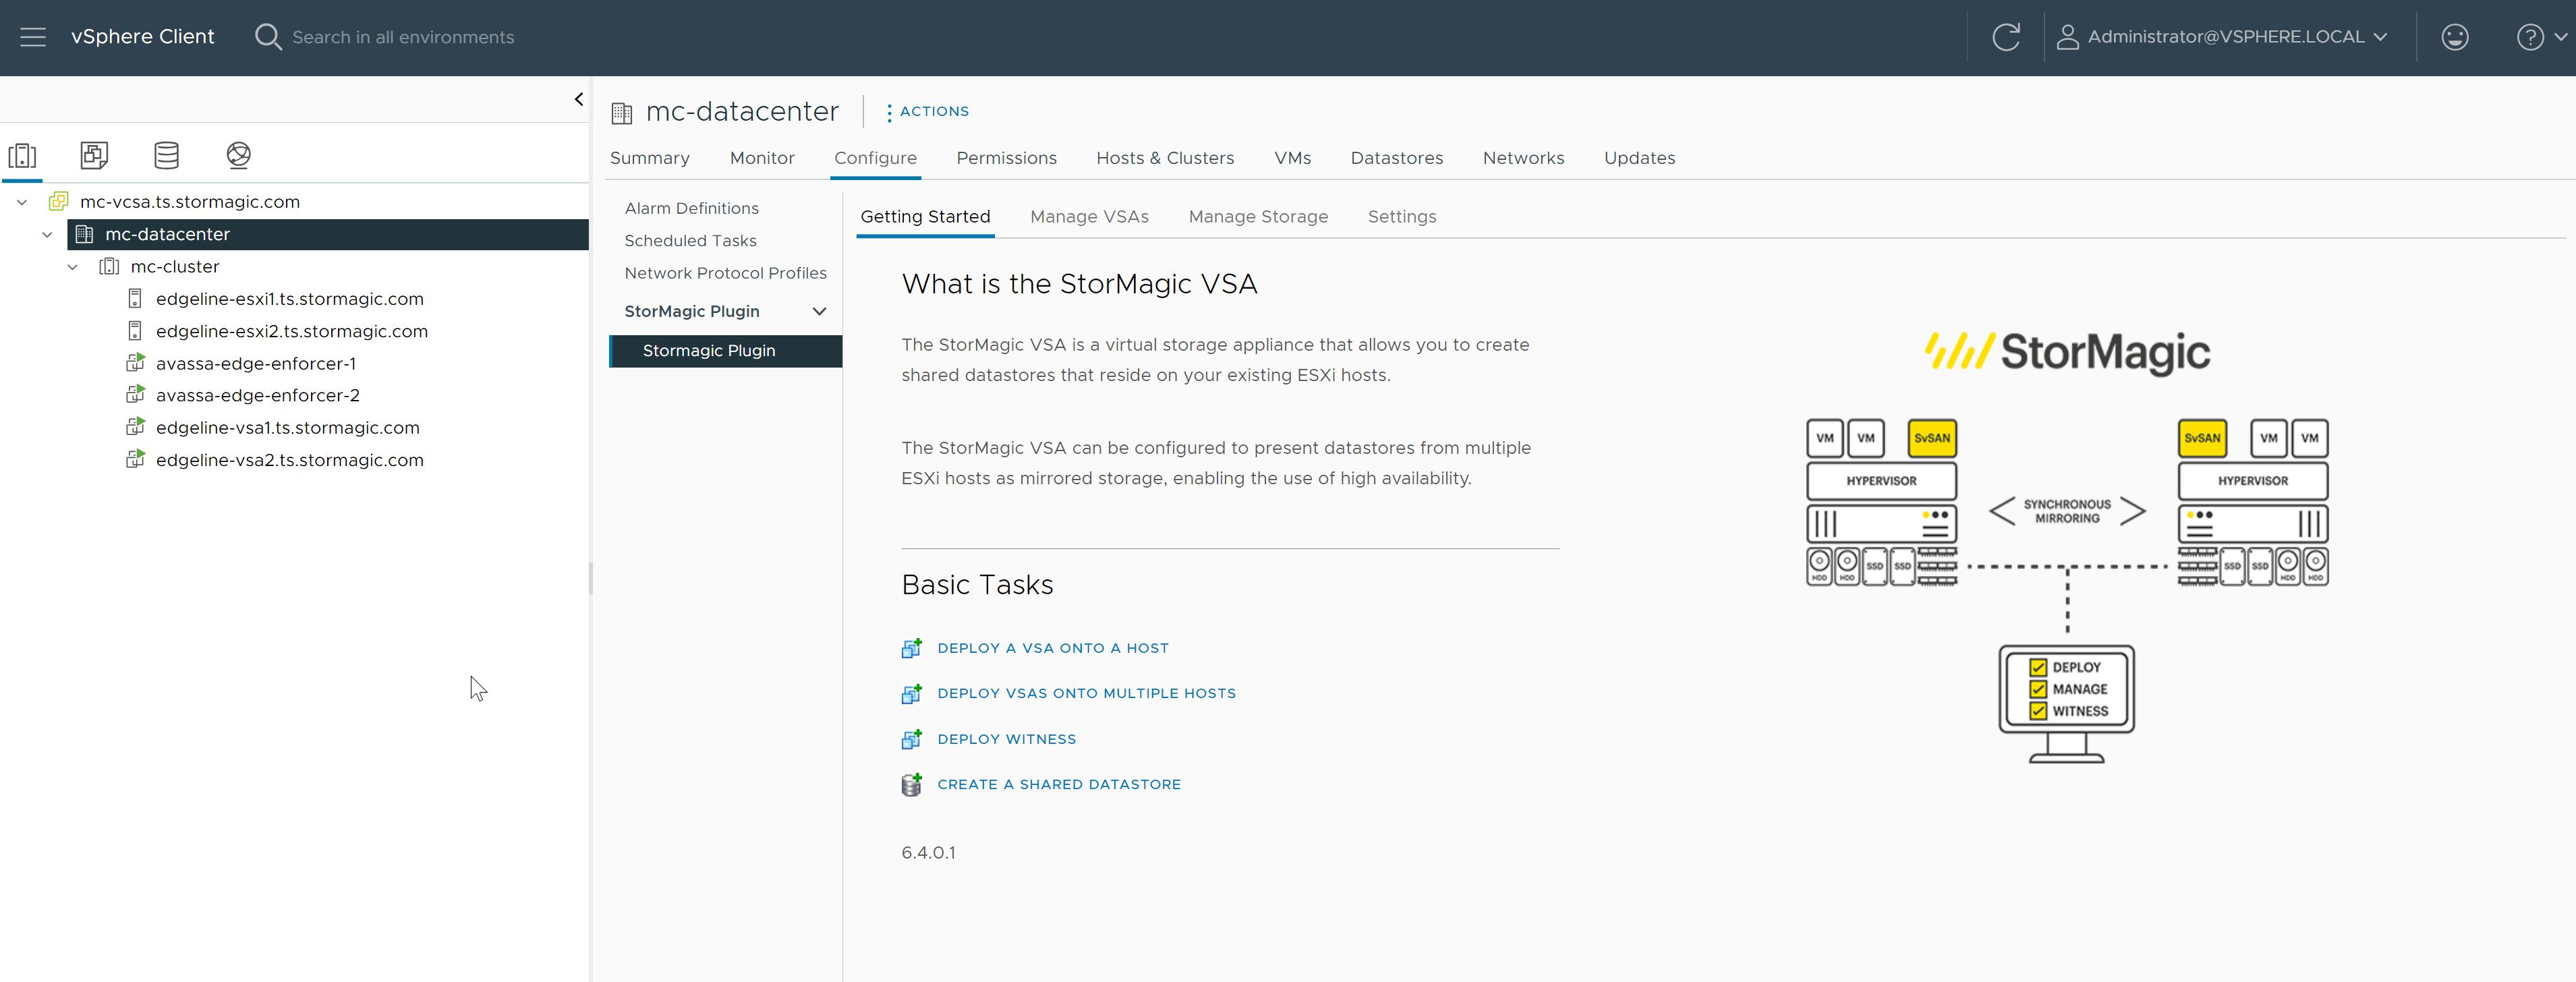
Task: Click the vCenter server icon for mc-vcsa
Action: [59, 201]
